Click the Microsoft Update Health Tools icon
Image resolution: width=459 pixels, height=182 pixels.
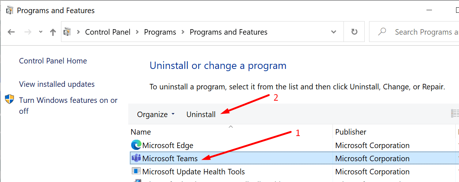pos(136,171)
